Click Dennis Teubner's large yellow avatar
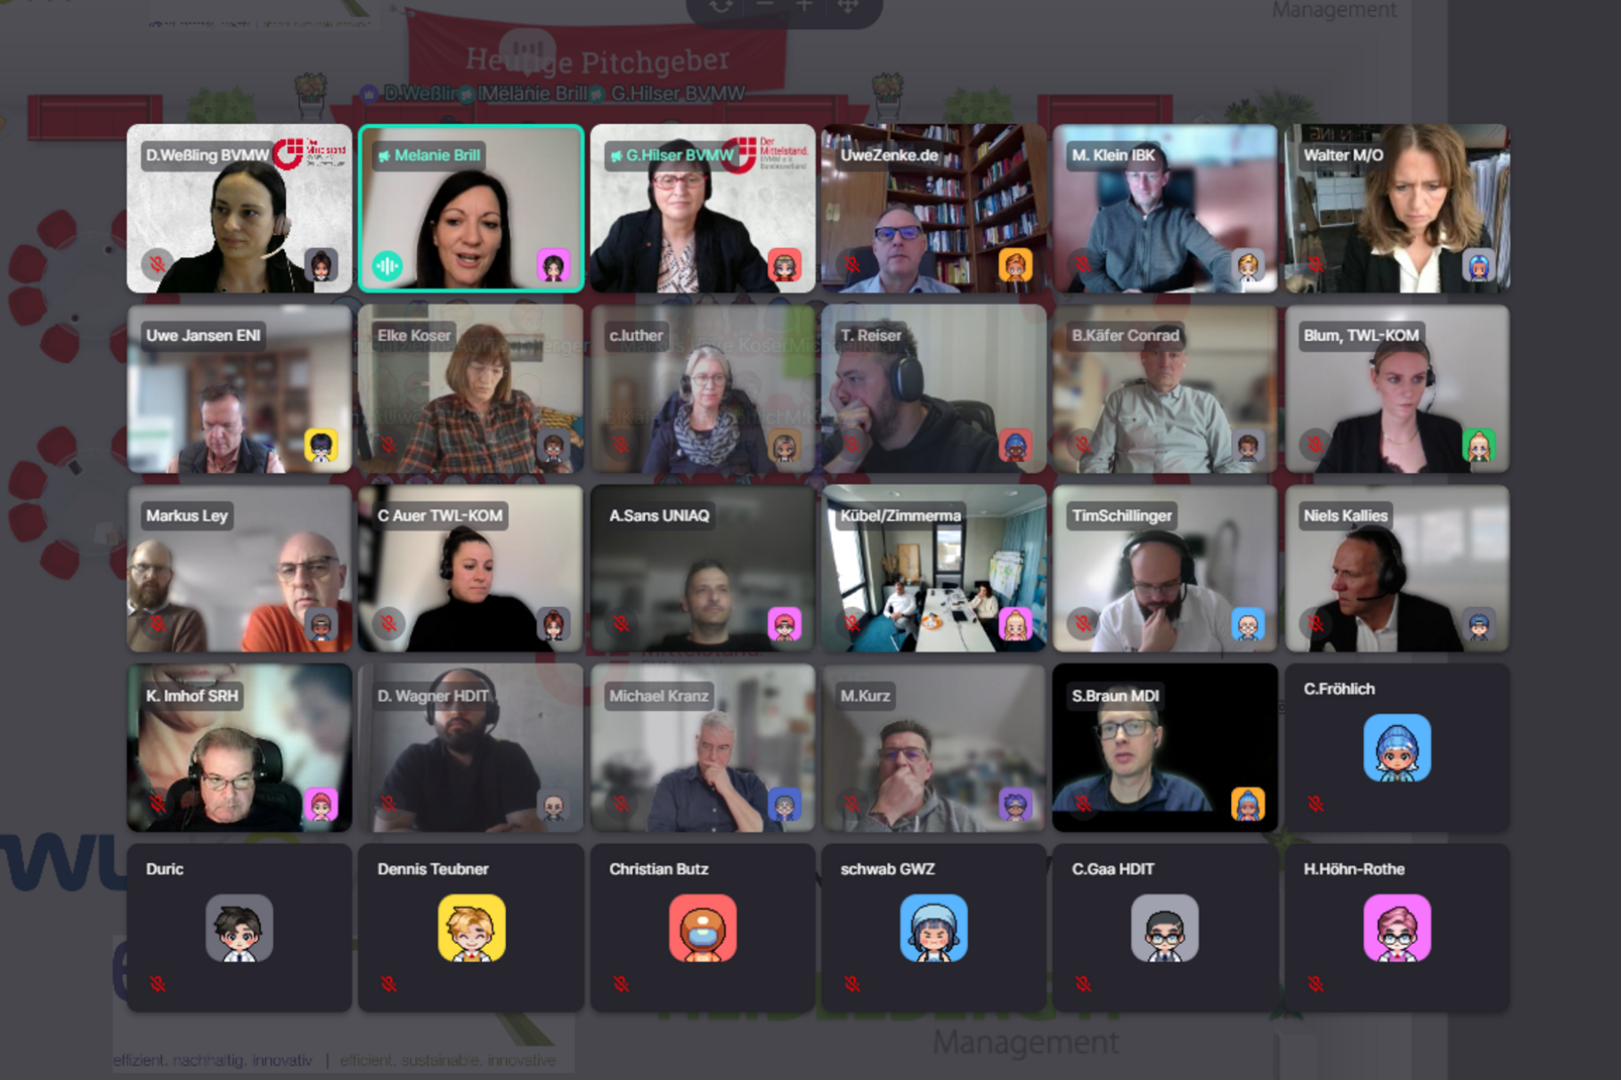Viewport: 1621px width, 1080px height. [x=471, y=929]
